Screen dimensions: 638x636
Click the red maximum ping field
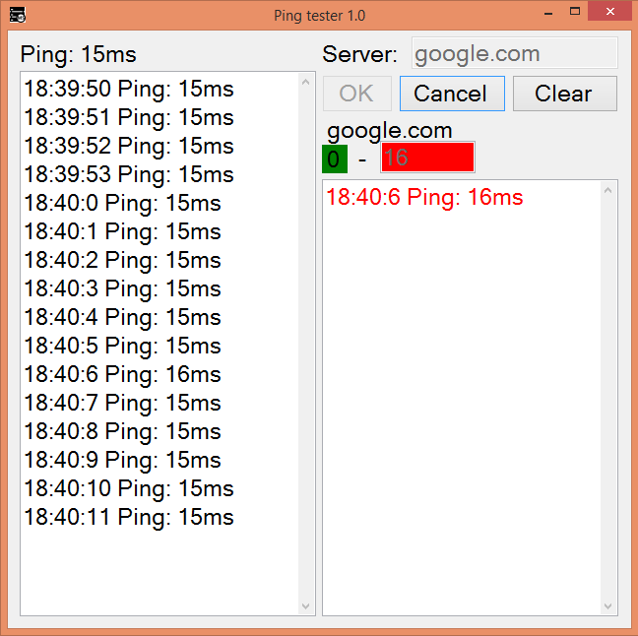click(x=427, y=158)
